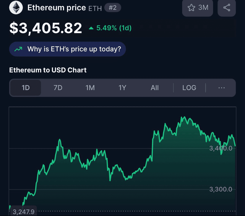Image resolution: width=245 pixels, height=216 pixels.
Task: Switch to the 7D chart range
Action: [x=58, y=88]
